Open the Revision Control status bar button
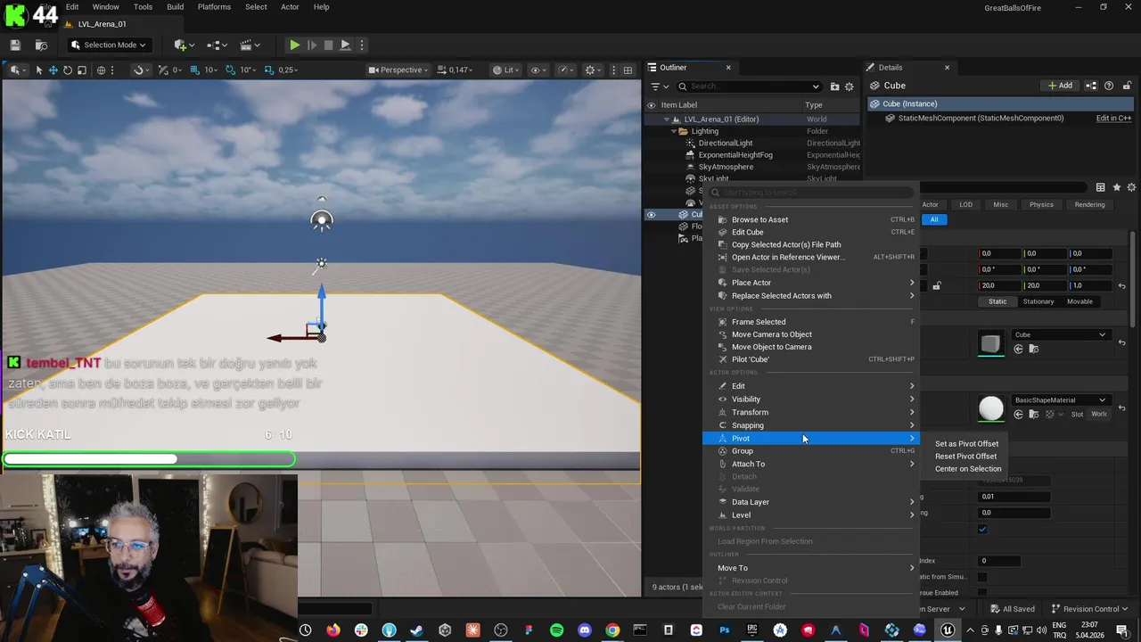The height and width of the screenshot is (642, 1141). pos(1090,609)
